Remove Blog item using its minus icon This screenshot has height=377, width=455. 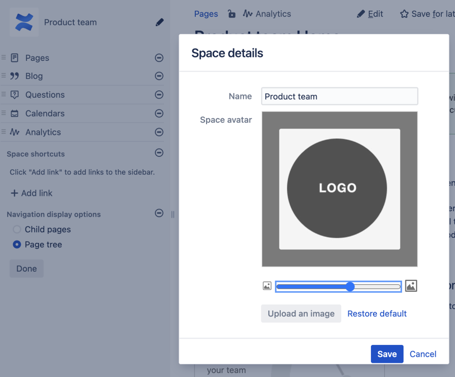coord(159,76)
